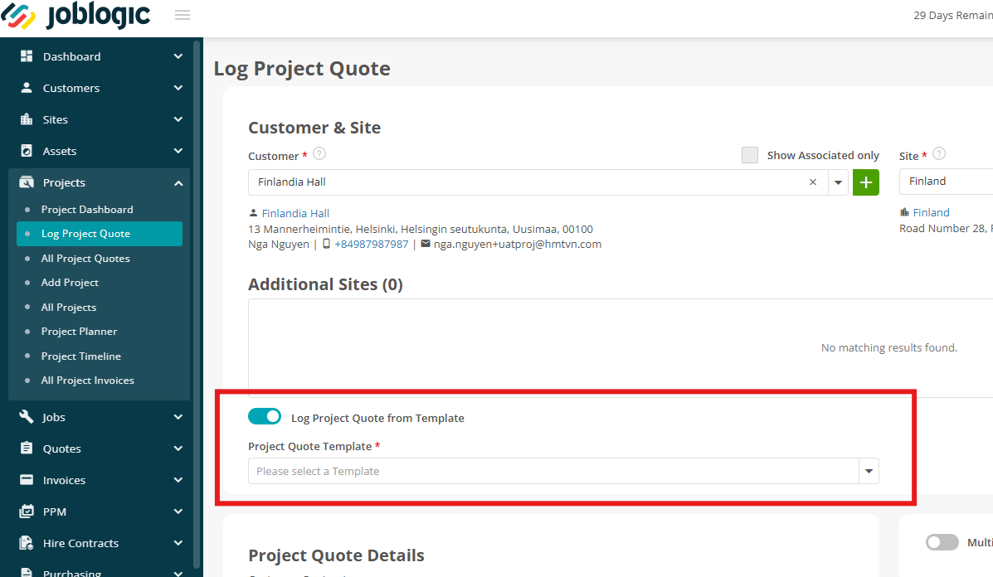Click the PPM calendar icon
The width and height of the screenshot is (993, 577).
click(x=27, y=512)
